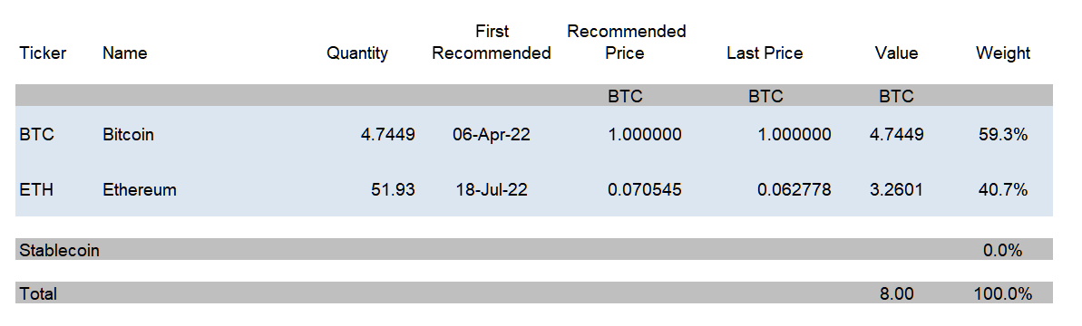
Task: Click the ETH ticker cell
Action: pyautogui.click(x=36, y=189)
